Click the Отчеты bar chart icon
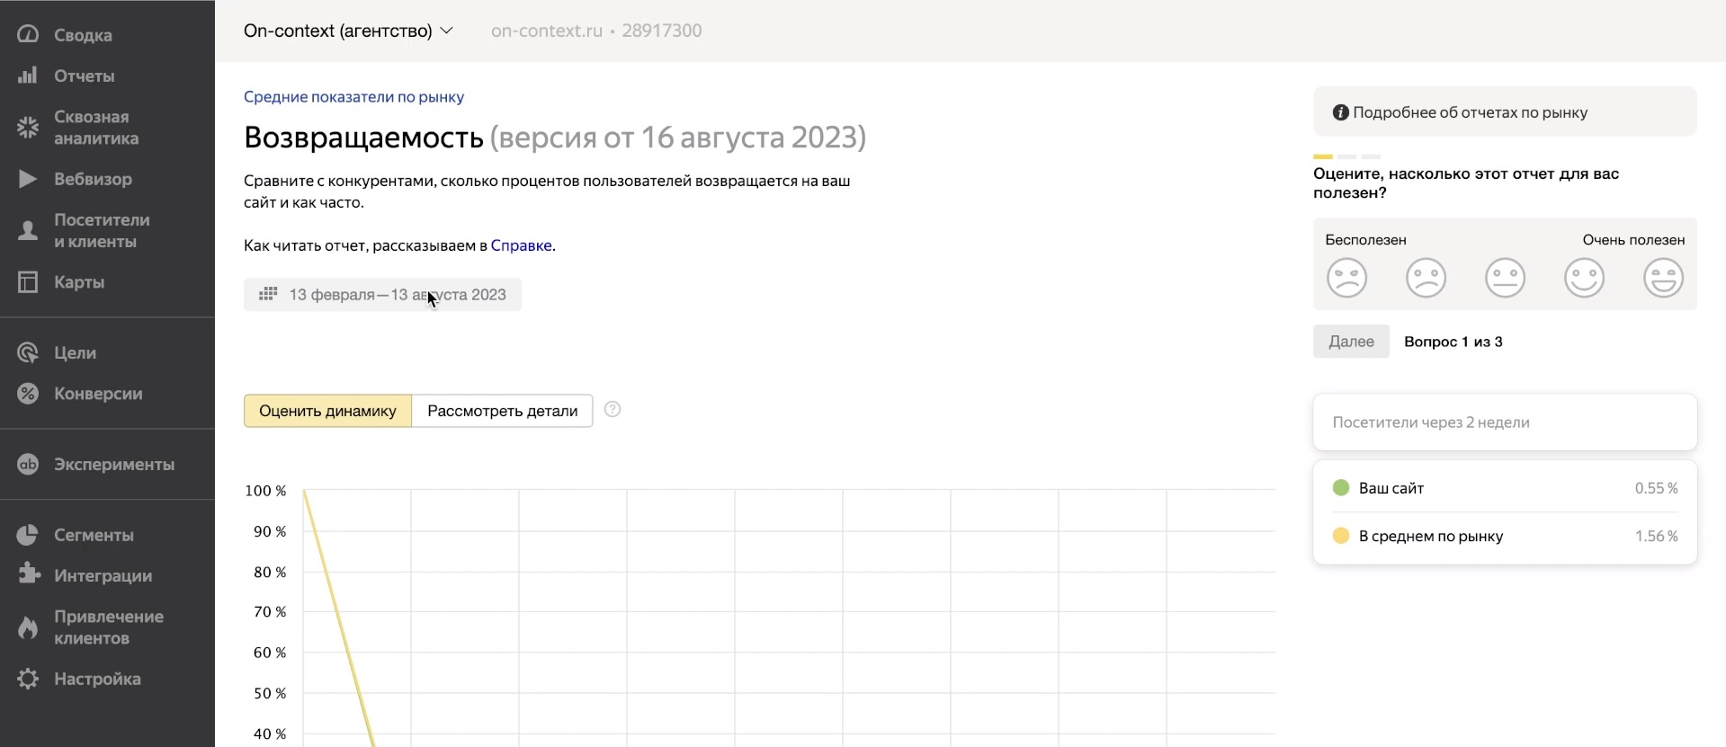Viewport: 1726px width, 747px height. click(28, 76)
